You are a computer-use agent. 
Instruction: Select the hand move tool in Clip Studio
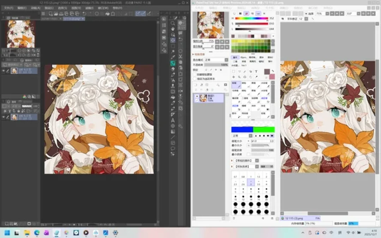(x=173, y=29)
